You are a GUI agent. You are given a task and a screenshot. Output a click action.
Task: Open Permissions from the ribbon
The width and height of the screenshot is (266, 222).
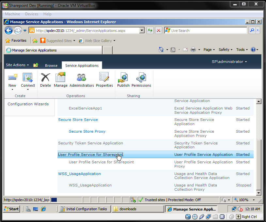[x=141, y=78]
